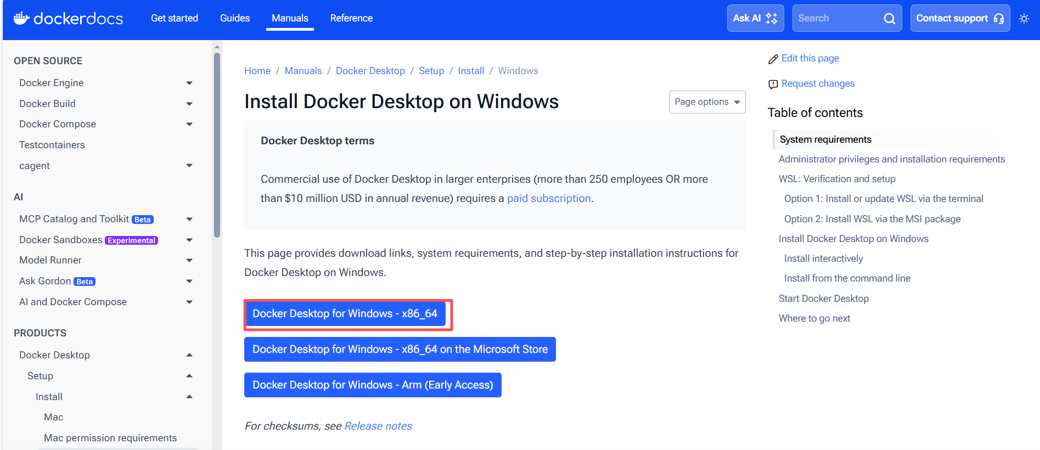Expand the cagent section

coord(189,165)
